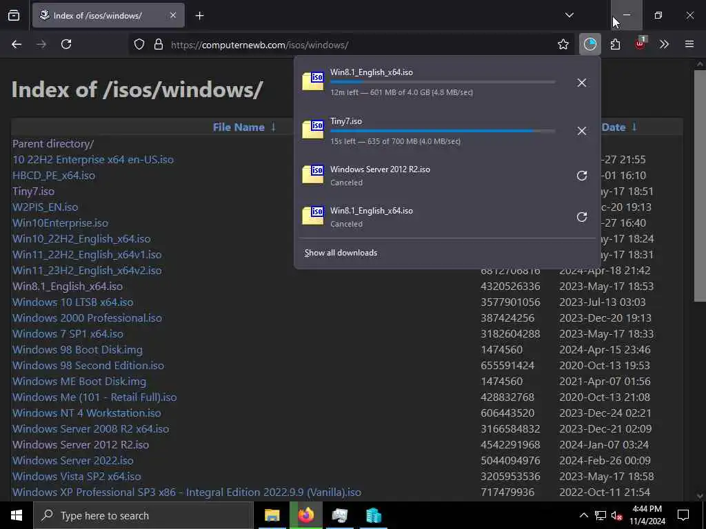This screenshot has width=706, height=529.
Task: Download Win11_22H2_English_x64v1.iso
Action: coord(87,255)
